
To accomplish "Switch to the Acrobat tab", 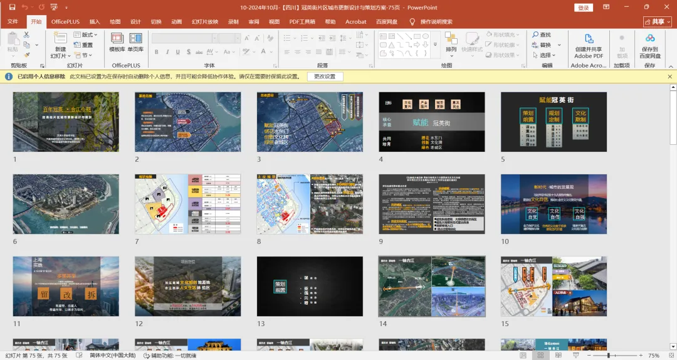I will pyautogui.click(x=356, y=21).
